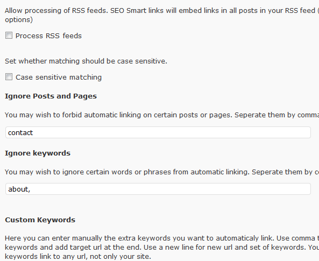Viewport: 319px width, 261px height.
Task: Click "Set whether matching should be case sensitive" text
Action: click(86, 61)
